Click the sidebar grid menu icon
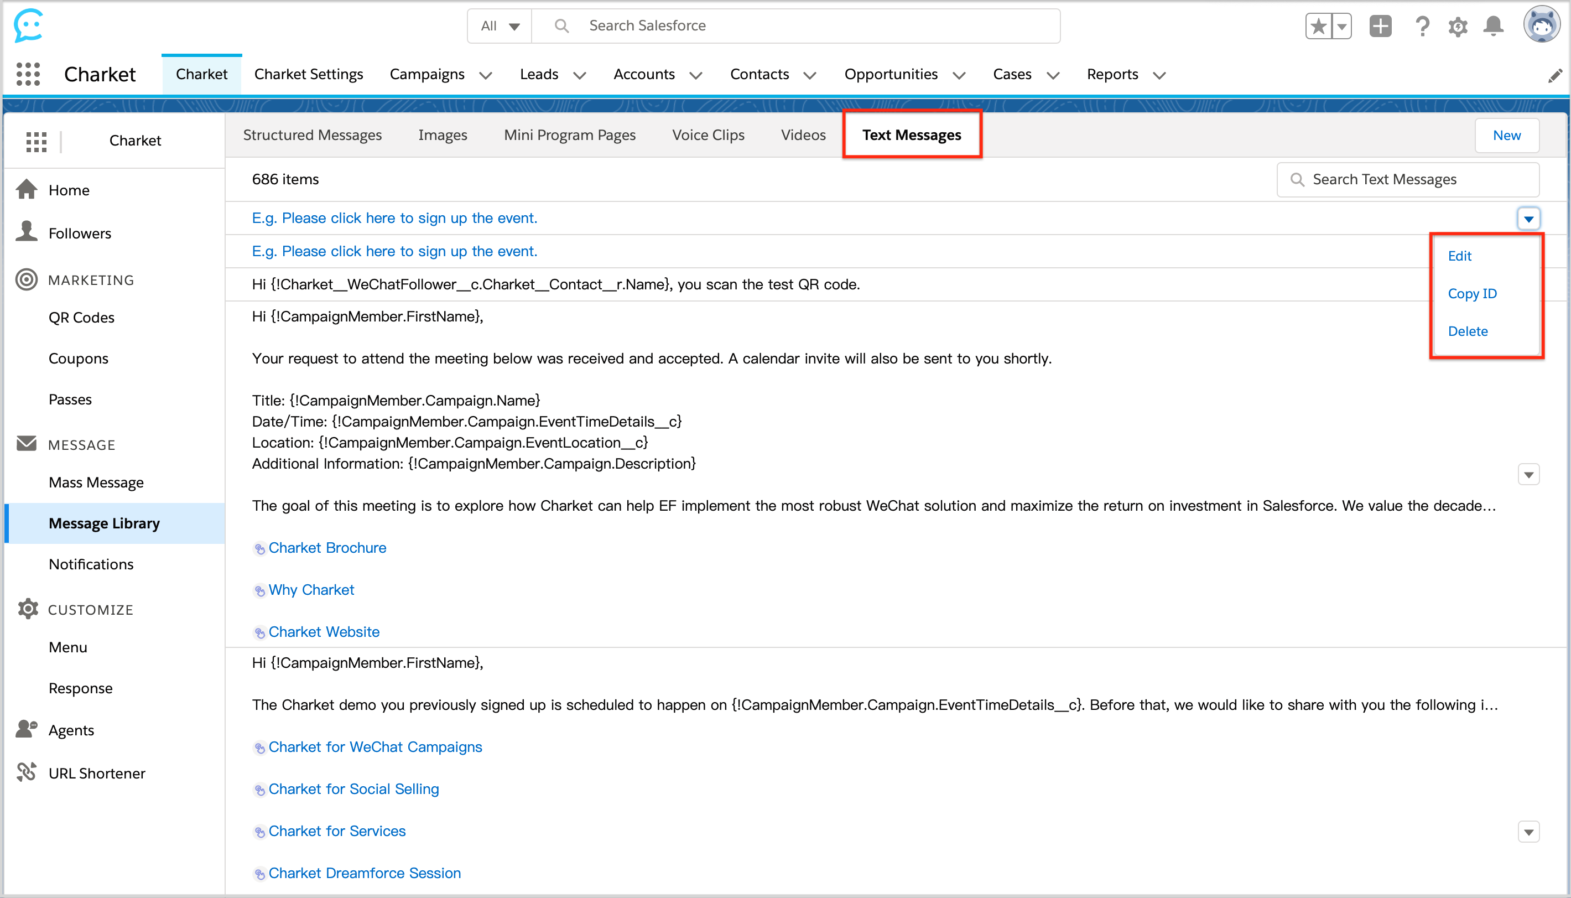The height and width of the screenshot is (898, 1571). pyautogui.click(x=37, y=141)
